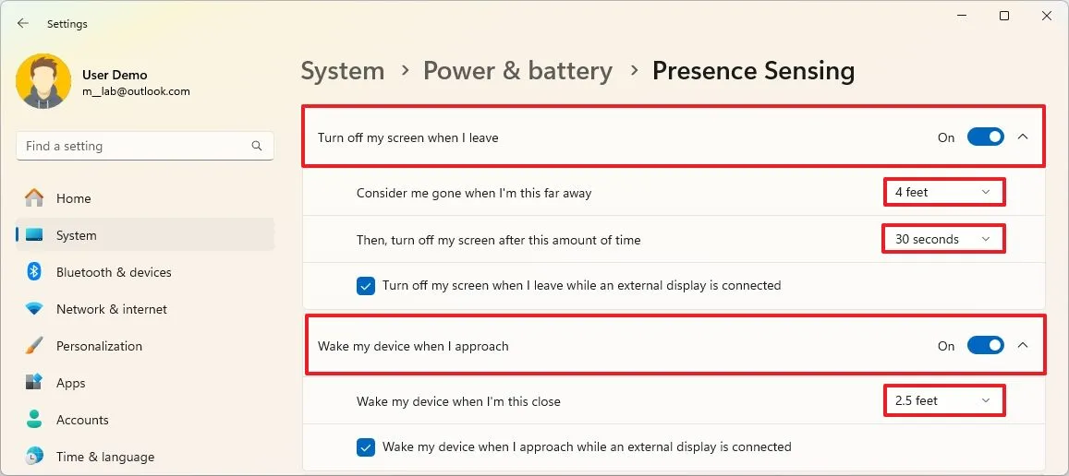1069x476 pixels.
Task: Open the '2.5 feet' wake distance dropdown
Action: [x=943, y=401]
